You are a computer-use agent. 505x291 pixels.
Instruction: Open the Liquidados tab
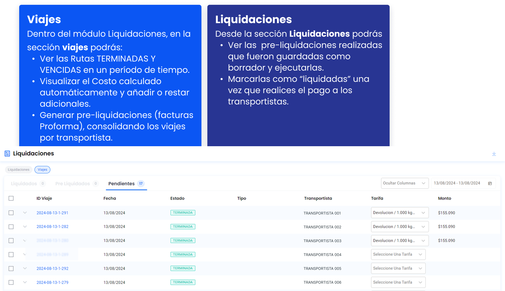[24, 184]
